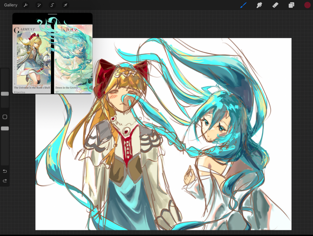Click the 'The Universe in the Rook's Shell' caption
313x236 pixels.
32,87
